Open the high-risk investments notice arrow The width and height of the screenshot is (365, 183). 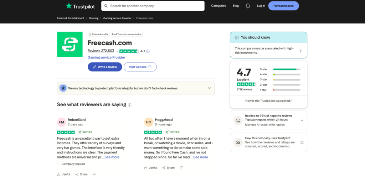pos(300,50)
